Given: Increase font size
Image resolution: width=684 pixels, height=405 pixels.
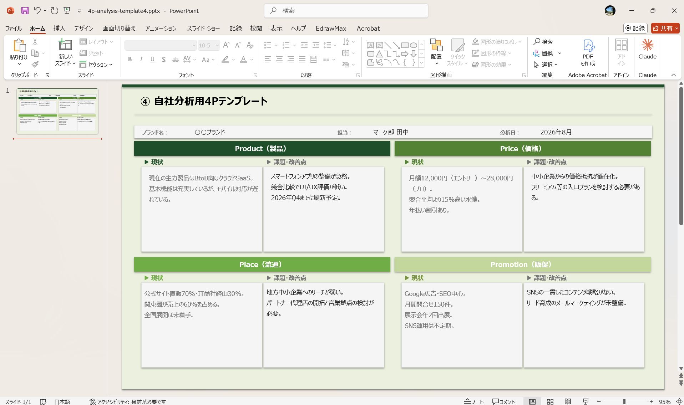Looking at the screenshot, I should [226, 45].
